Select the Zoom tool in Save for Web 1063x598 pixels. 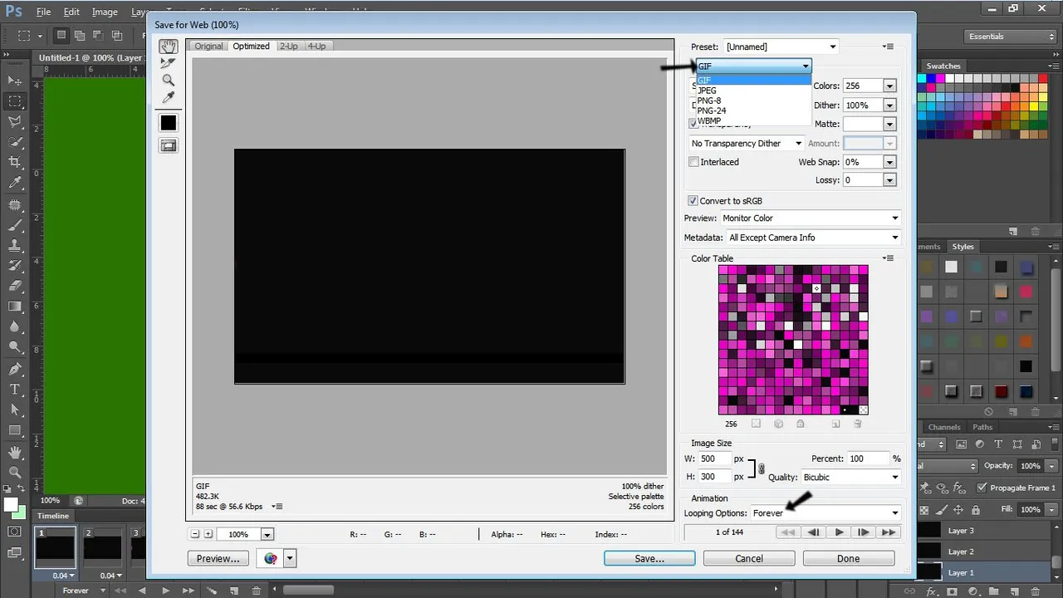(x=169, y=81)
